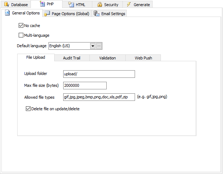Open the English (US) language combo box
223x174 pixels.
coord(69,46)
